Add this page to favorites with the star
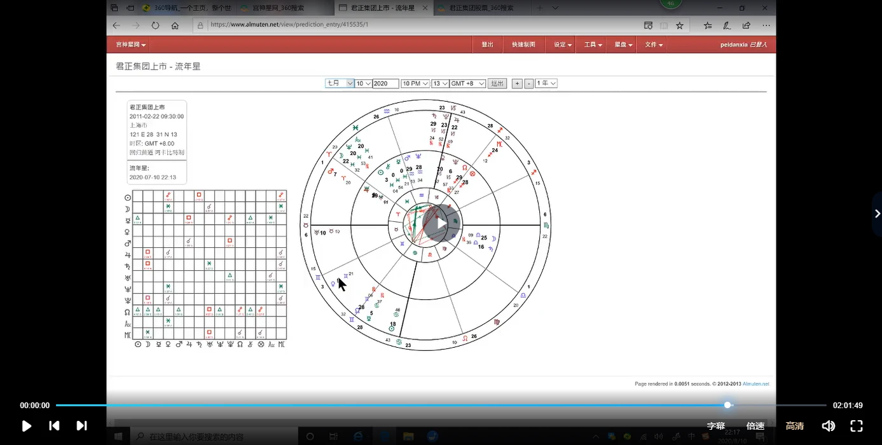Screen dimensions: 882x445 (679, 25)
